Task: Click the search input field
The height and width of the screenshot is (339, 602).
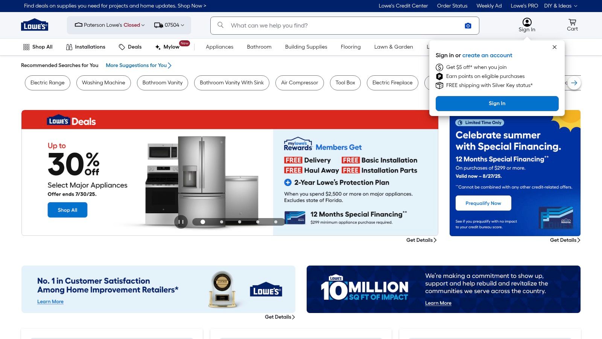Action: (339, 25)
